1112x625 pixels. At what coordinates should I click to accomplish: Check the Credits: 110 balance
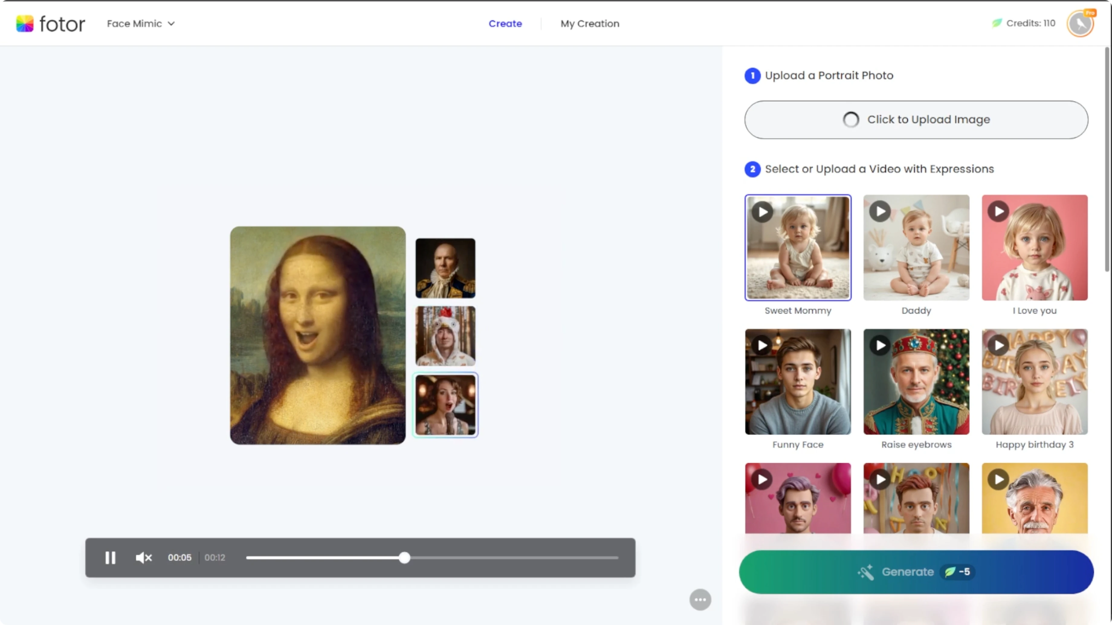pyautogui.click(x=1023, y=23)
